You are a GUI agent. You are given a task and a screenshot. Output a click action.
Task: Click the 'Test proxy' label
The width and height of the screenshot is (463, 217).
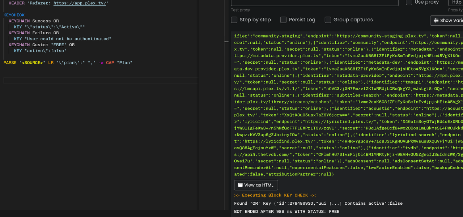[x=241, y=10]
